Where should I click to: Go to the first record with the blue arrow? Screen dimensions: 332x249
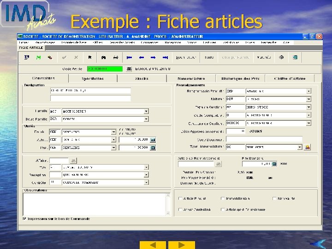pyautogui.click(x=129, y=57)
